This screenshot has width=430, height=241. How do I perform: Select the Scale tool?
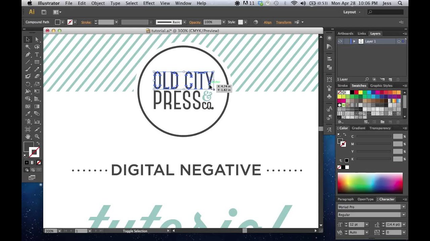tap(37, 84)
